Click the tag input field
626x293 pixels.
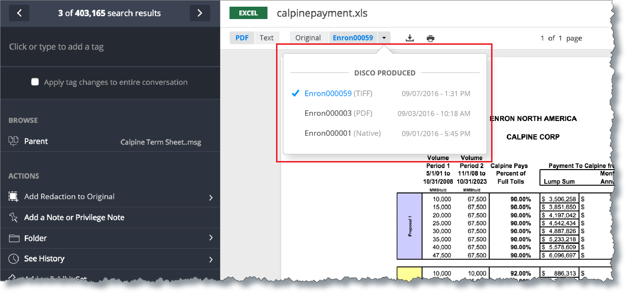click(110, 47)
